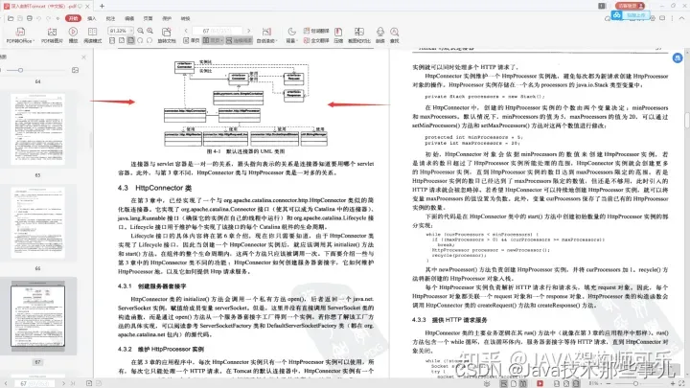690x388 pixels.
Task: Click the red record icon in status bar
Action: pos(540,383)
